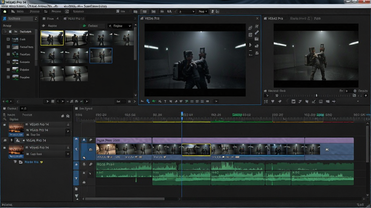Viewport: 371px width, 208px height.
Task: Click the search field in the top-left panel
Action: point(21,19)
